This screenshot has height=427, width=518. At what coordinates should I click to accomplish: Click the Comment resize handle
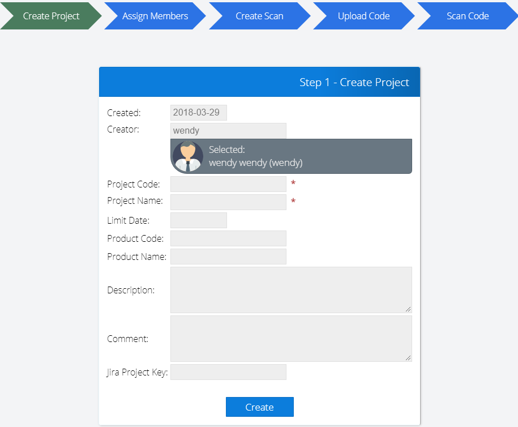pos(408,358)
